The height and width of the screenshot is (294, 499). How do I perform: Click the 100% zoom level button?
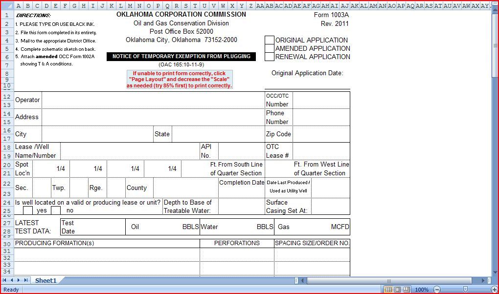point(422,290)
